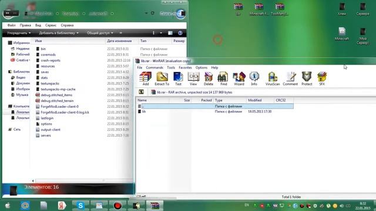This screenshot has width=376, height=211.
Task: Open Справка menu in Explorer window
Action: pyautogui.click(x=67, y=25)
